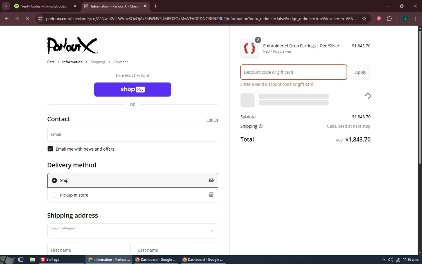
Task: Focus the Email input field
Action: point(133,134)
